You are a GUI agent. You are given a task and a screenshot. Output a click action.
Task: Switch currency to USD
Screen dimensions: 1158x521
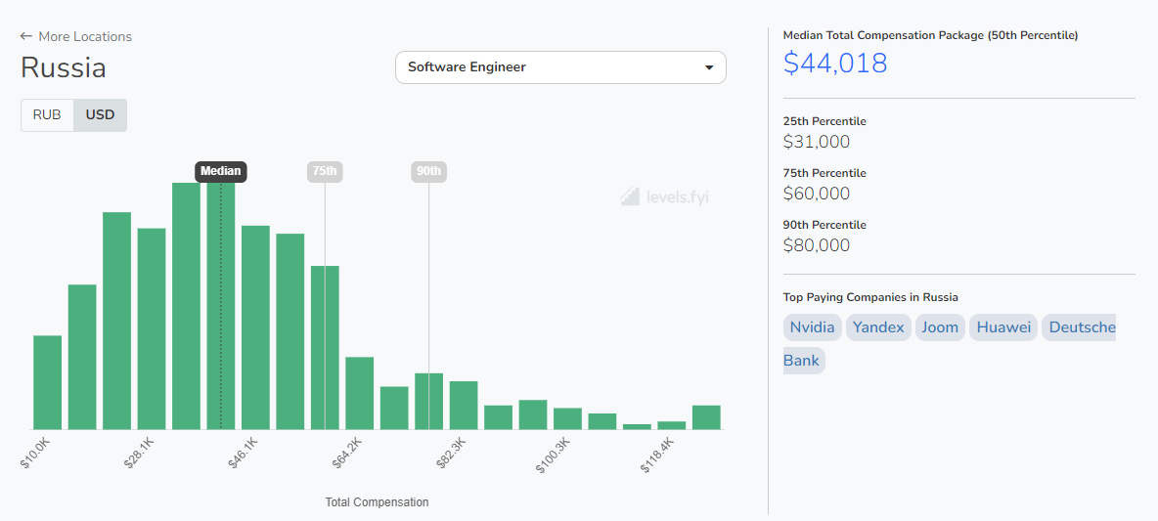tap(100, 114)
